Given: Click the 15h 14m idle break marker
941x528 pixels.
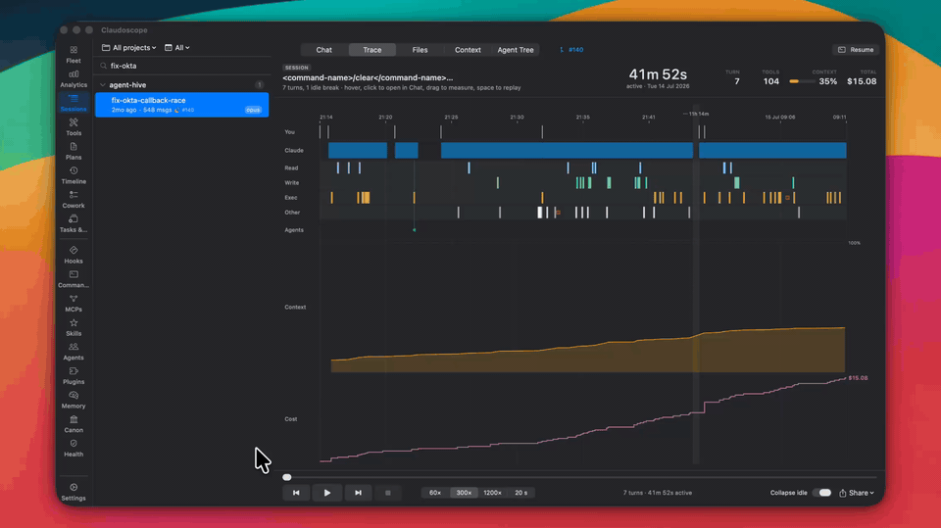Looking at the screenshot, I should [696, 114].
